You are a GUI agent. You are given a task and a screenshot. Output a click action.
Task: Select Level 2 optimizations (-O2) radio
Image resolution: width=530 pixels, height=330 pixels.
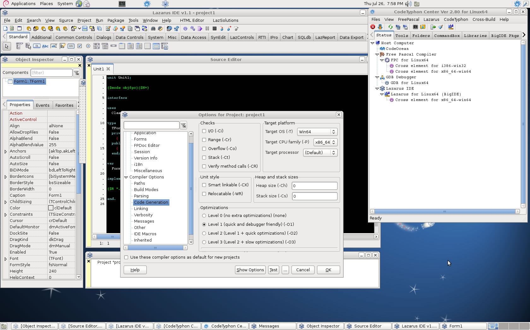(204, 233)
